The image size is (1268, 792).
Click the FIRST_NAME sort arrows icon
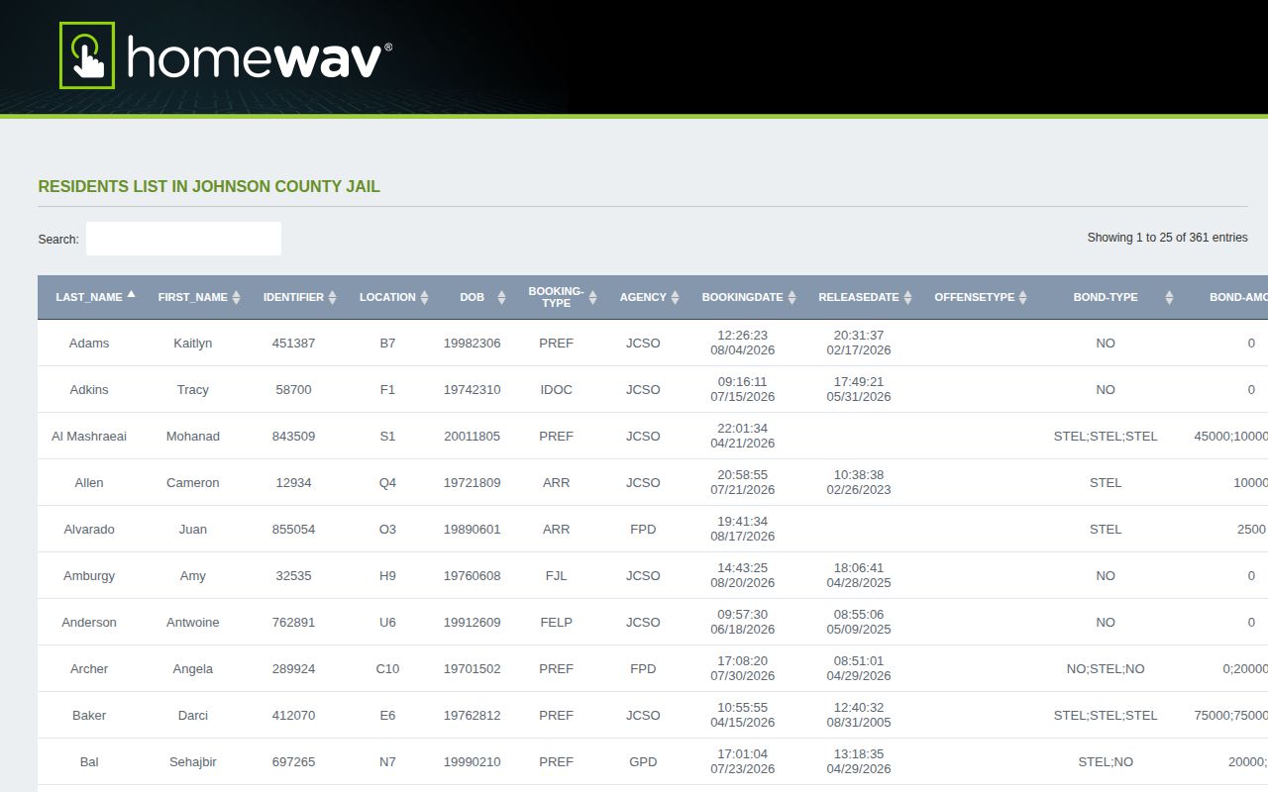(x=236, y=297)
